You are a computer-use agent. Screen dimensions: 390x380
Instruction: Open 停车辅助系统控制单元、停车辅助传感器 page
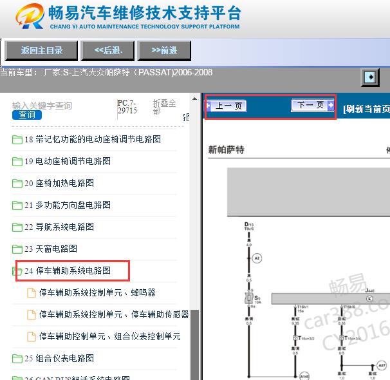pos(114,314)
